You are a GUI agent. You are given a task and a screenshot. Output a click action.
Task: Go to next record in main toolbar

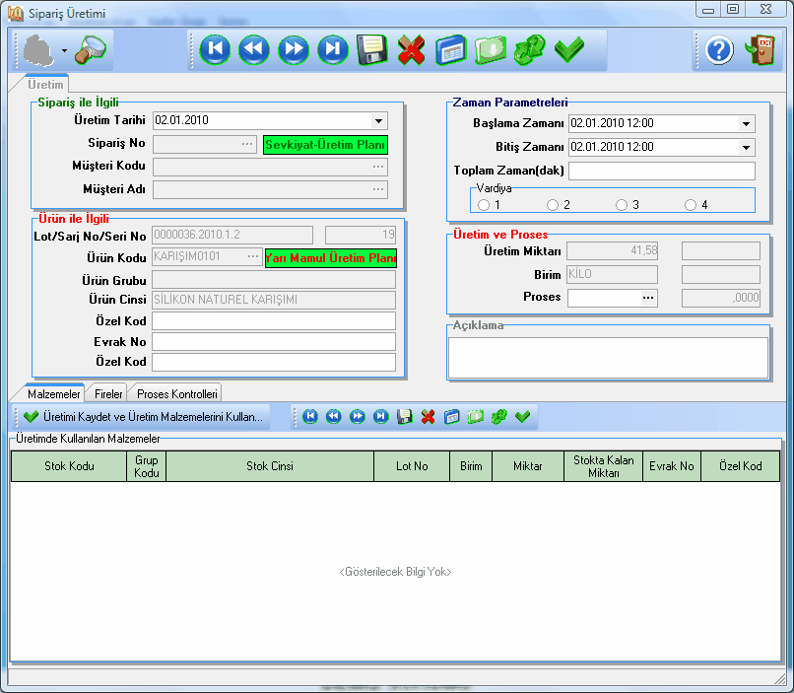click(x=294, y=49)
